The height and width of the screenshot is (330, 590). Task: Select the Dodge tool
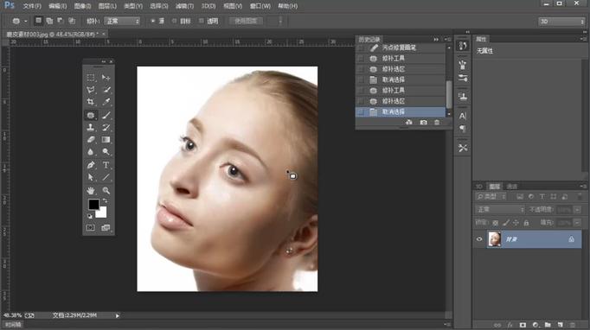click(x=106, y=152)
